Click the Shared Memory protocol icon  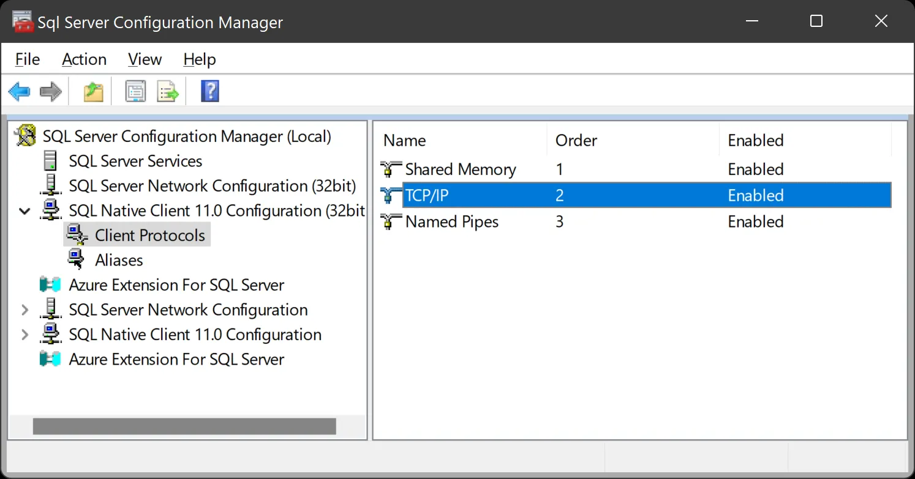point(388,169)
